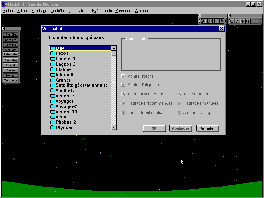Toggle the Étoiles display button

pos(11,45)
